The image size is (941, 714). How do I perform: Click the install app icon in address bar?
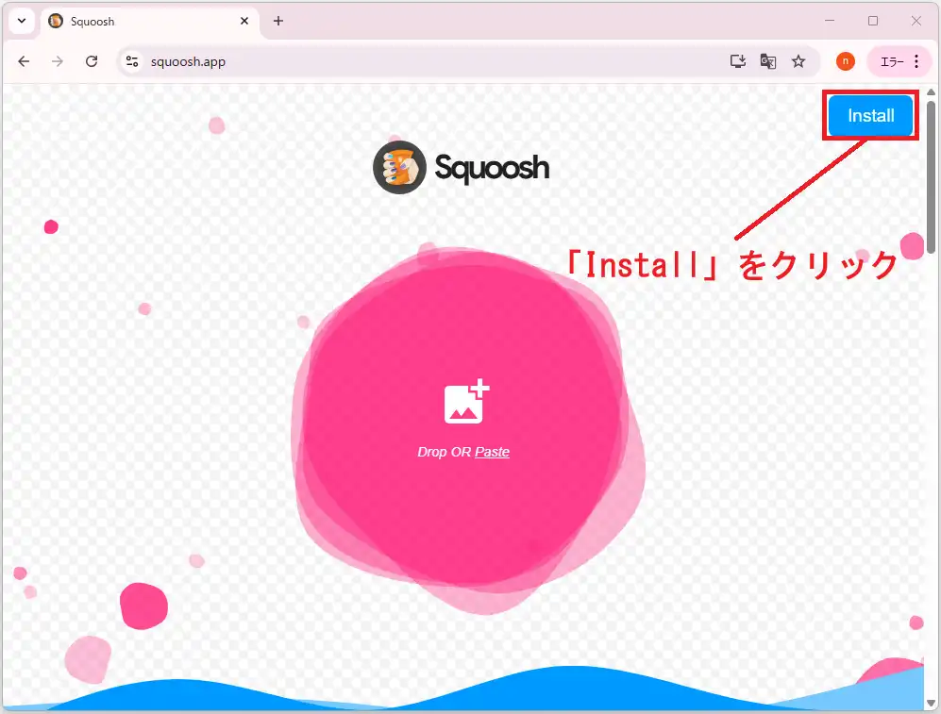point(737,61)
